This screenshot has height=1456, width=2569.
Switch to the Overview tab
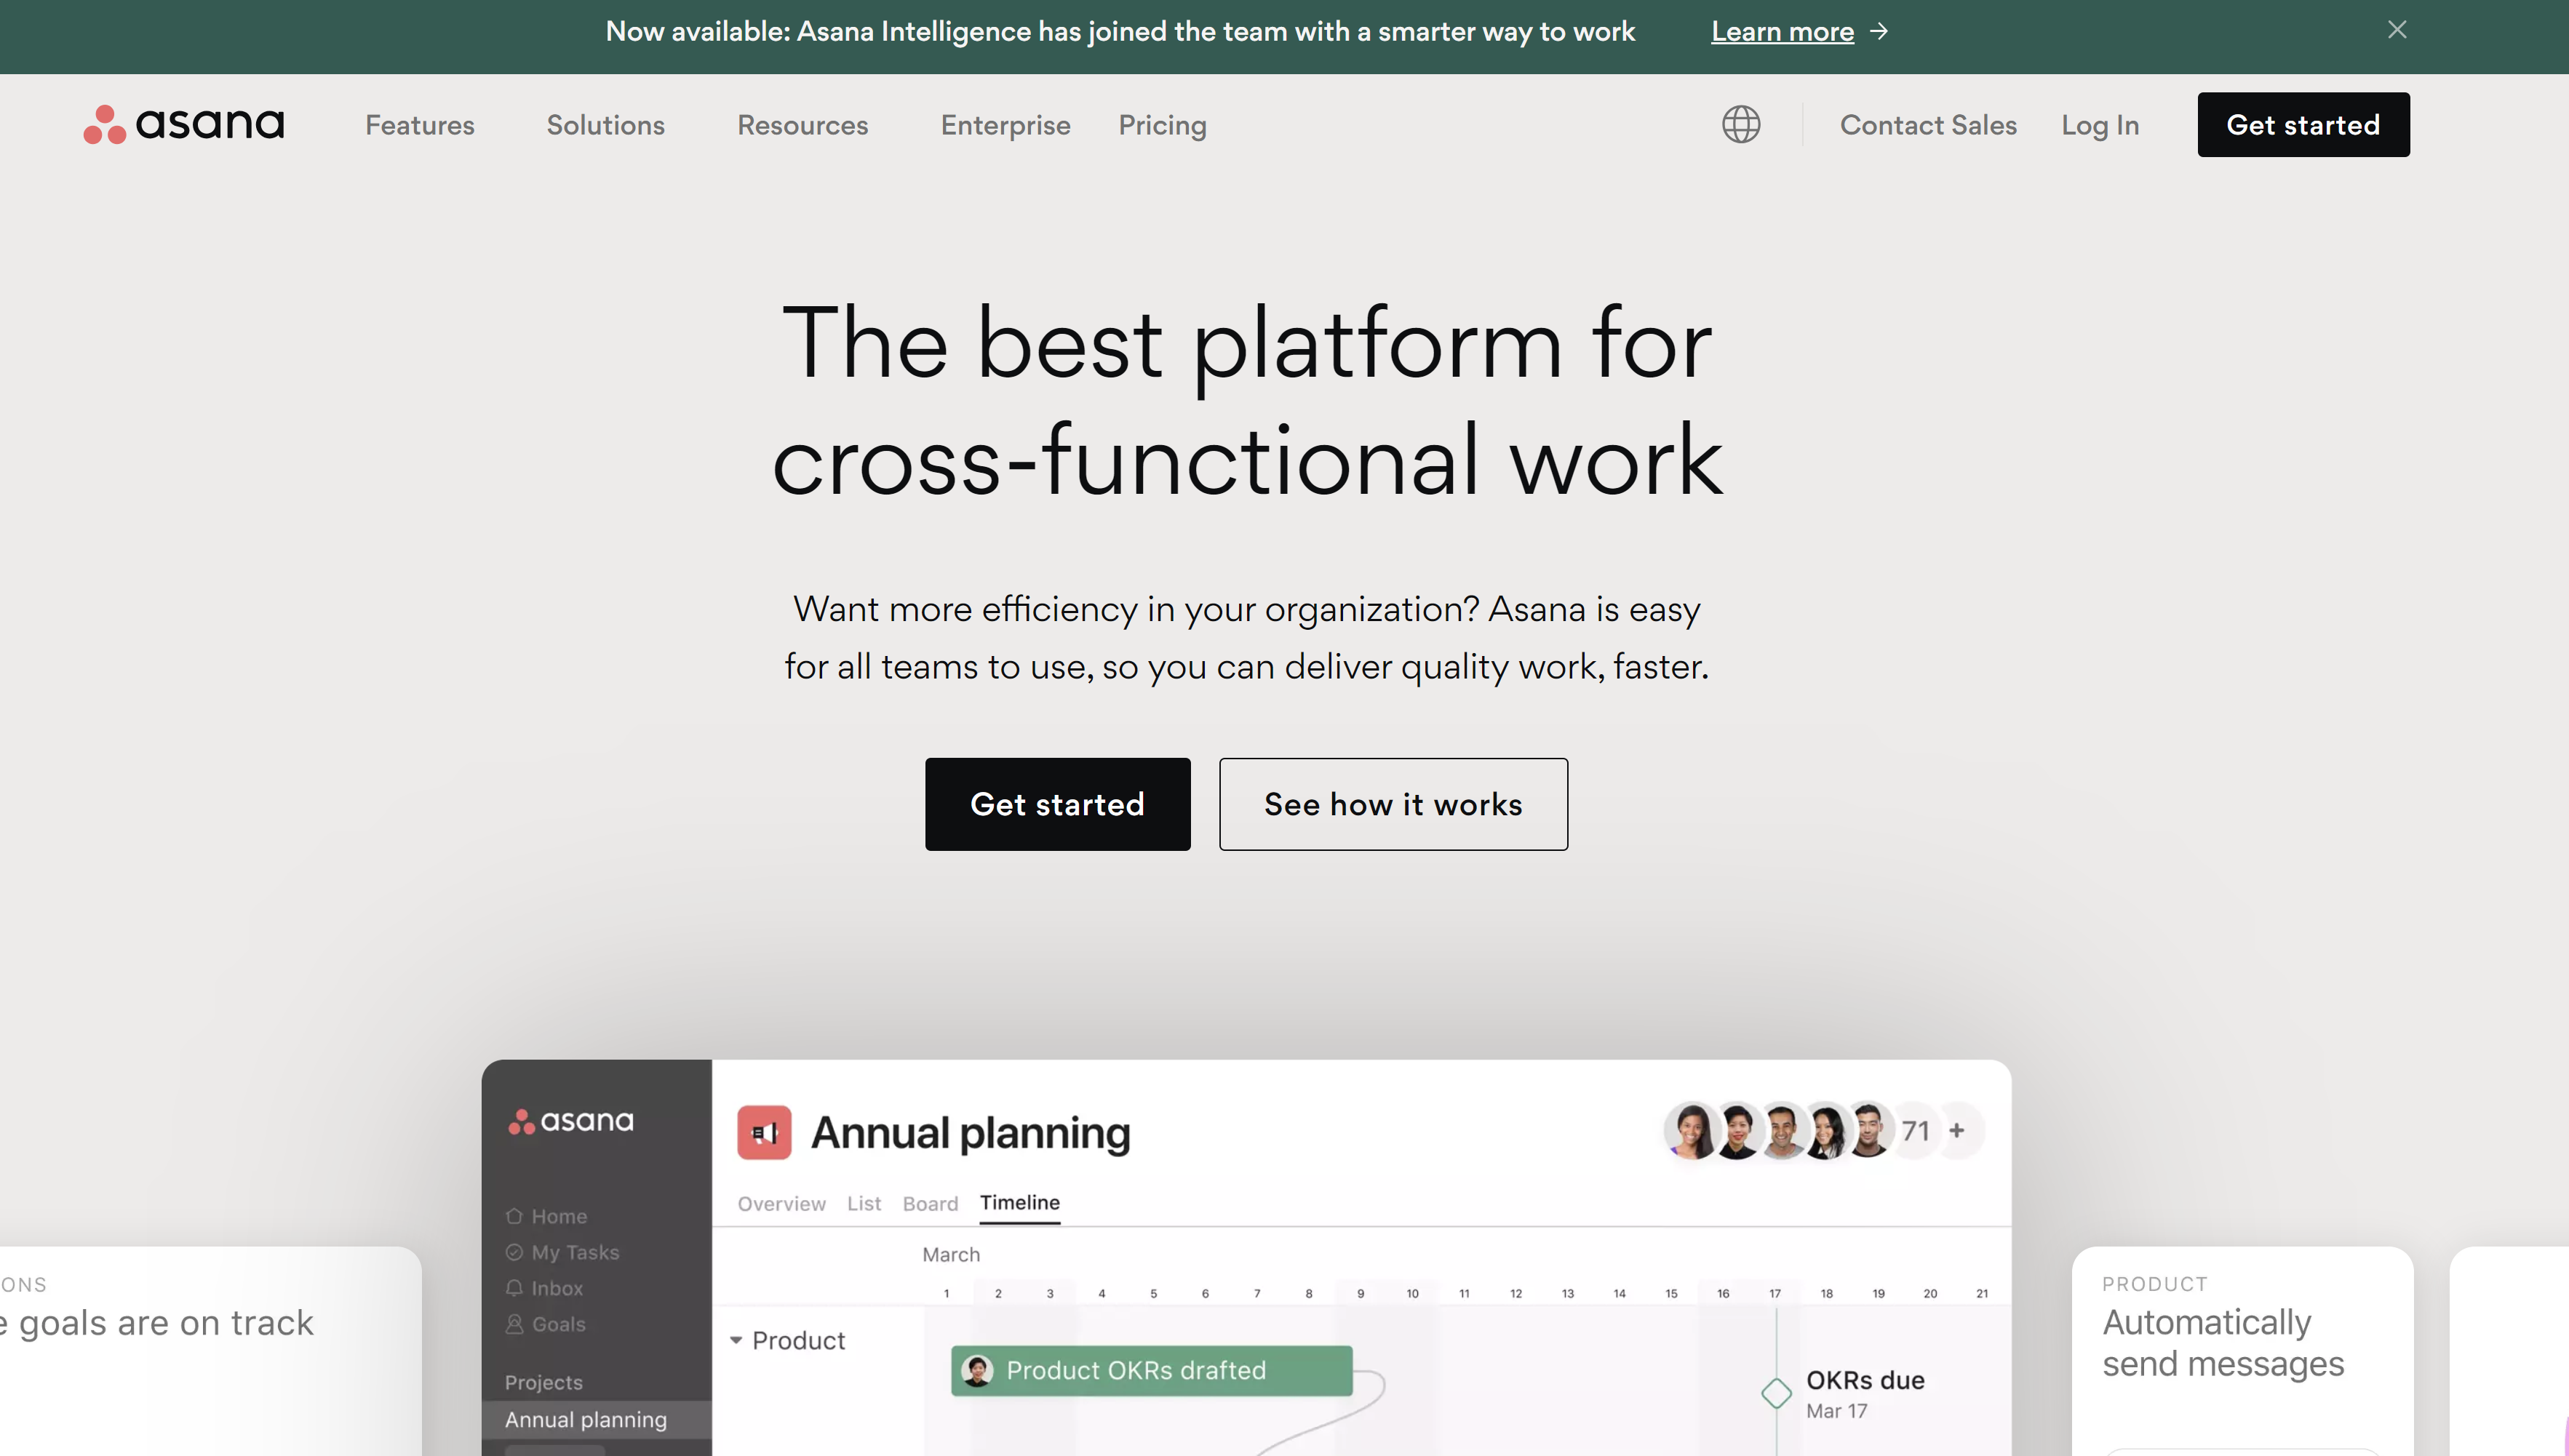click(781, 1203)
